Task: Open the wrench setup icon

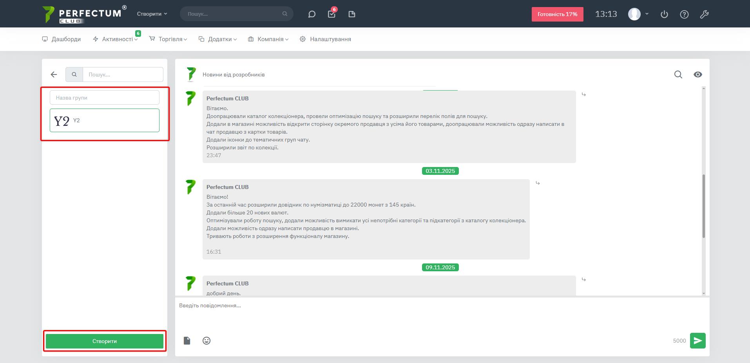Action: (704, 14)
